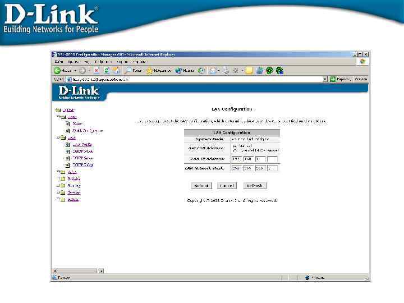Click the first LAN IP Address octet field
The height and width of the screenshot is (303, 404).
[x=237, y=159]
